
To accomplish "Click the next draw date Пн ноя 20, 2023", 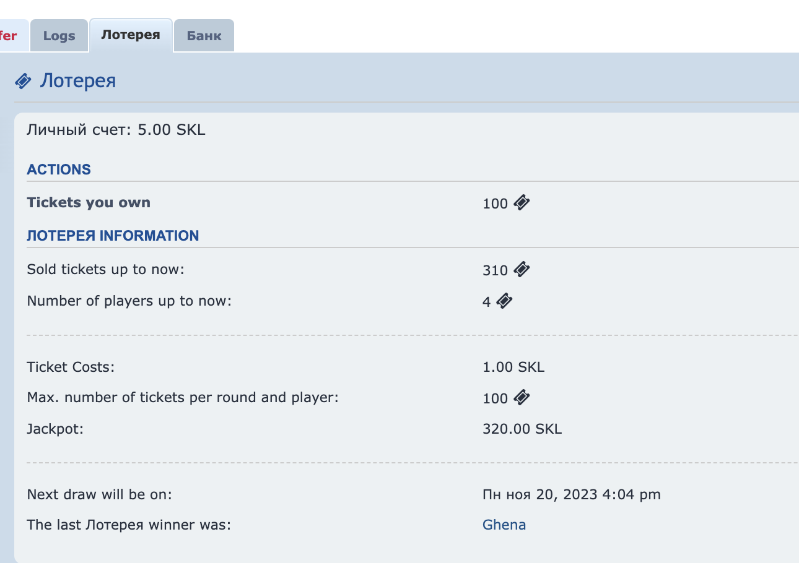I will tap(571, 494).
